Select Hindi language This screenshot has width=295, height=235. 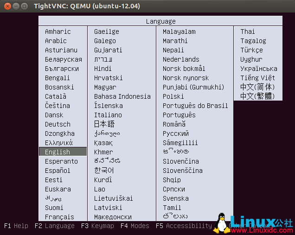pyautogui.click(x=103, y=69)
